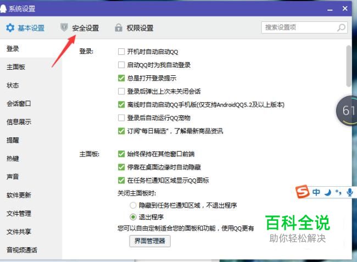Uncheck 离线时自动启动QQ手机版 option
This screenshot has height=262, width=357.
pos(121,104)
